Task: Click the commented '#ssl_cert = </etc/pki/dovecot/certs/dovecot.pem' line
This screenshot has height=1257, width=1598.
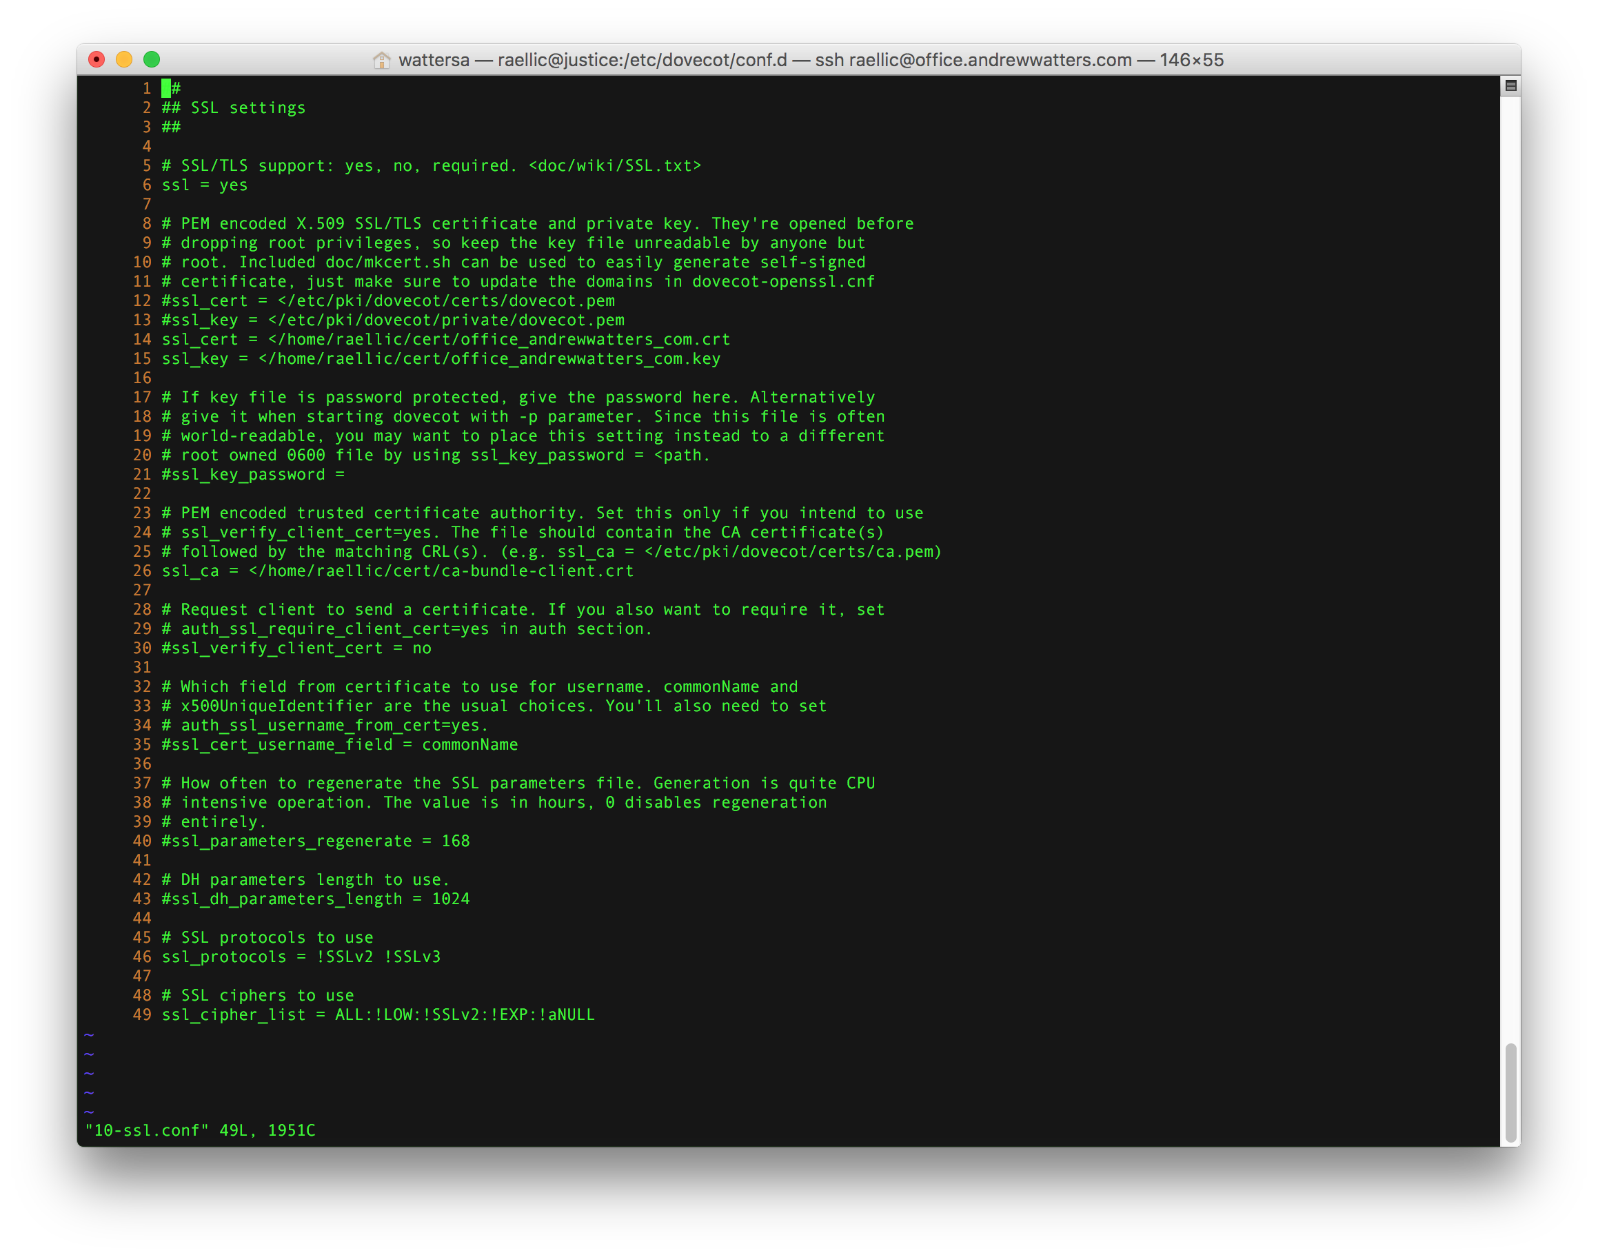Action: point(388,301)
